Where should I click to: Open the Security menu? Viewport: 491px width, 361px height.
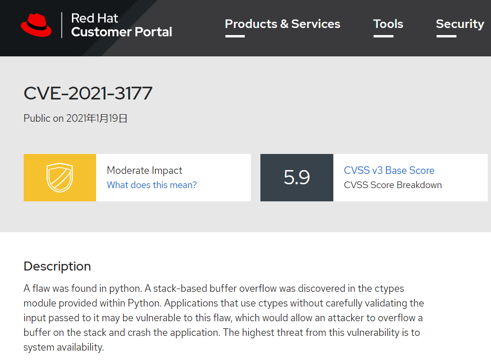click(x=460, y=24)
